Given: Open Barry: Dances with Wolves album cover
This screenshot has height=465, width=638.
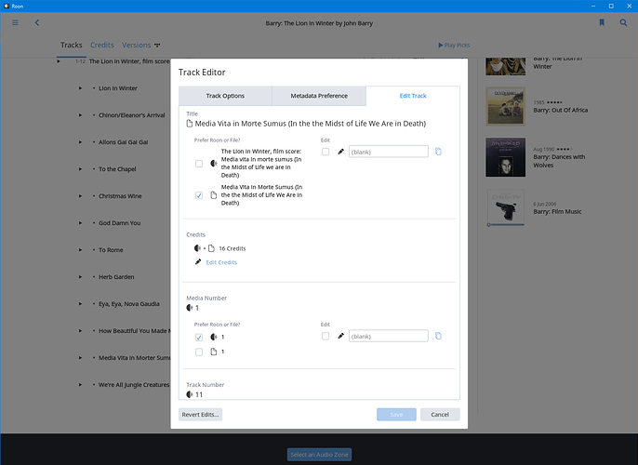Looking at the screenshot, I should 505,157.
